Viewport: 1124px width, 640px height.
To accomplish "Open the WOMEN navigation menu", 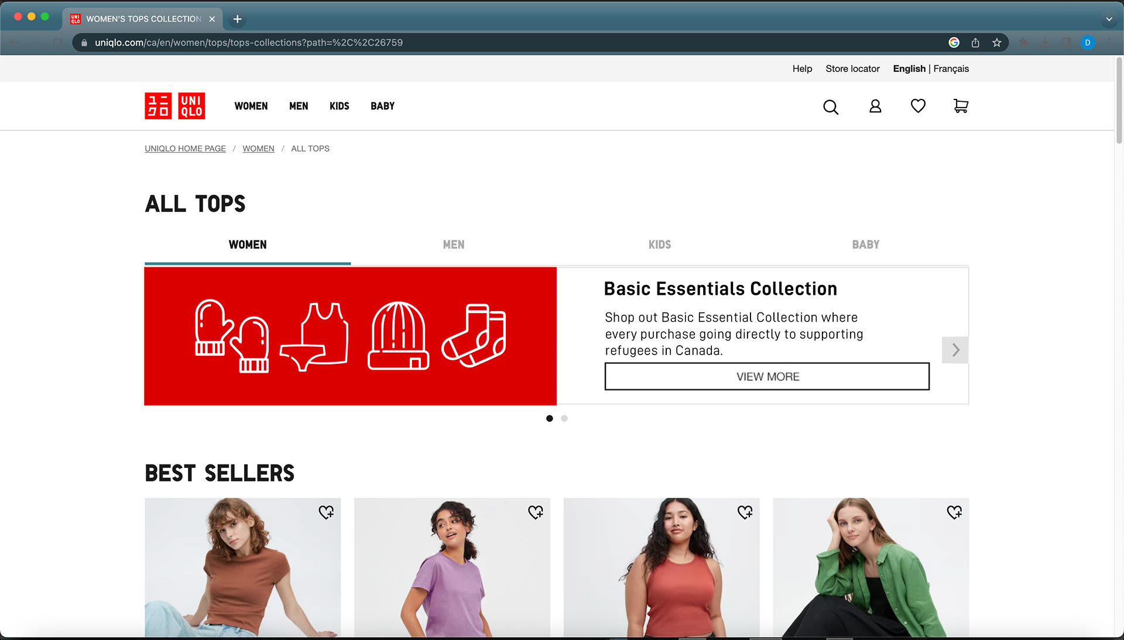I will tap(251, 106).
